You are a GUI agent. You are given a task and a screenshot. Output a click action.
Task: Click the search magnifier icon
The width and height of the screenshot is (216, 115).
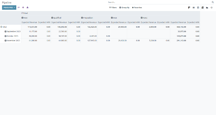click(213, 2)
